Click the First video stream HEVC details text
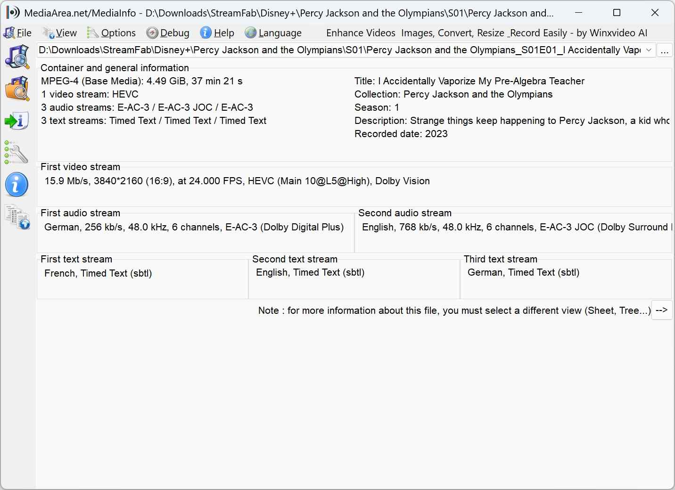Image resolution: width=675 pixels, height=490 pixels. tap(237, 181)
